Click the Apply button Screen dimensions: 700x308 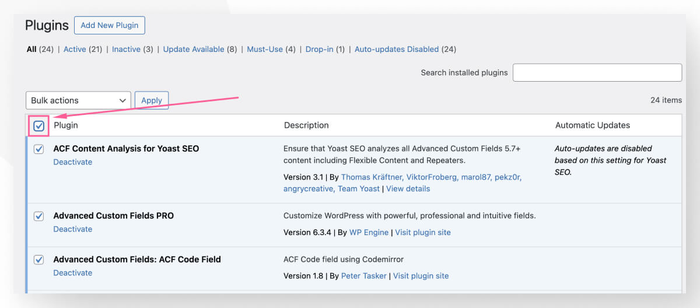(x=152, y=100)
